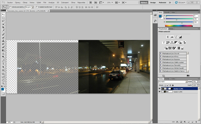The height and width of the screenshot is (124, 201).
Task: Add a Brightness/Contrast adjustment
Action: click(x=168, y=37)
